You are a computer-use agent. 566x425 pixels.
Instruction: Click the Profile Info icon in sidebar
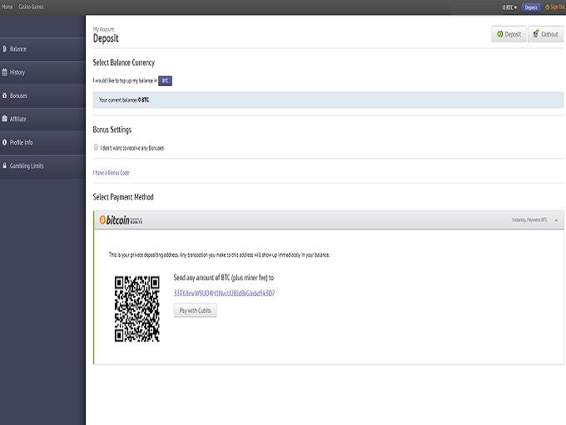[5, 142]
